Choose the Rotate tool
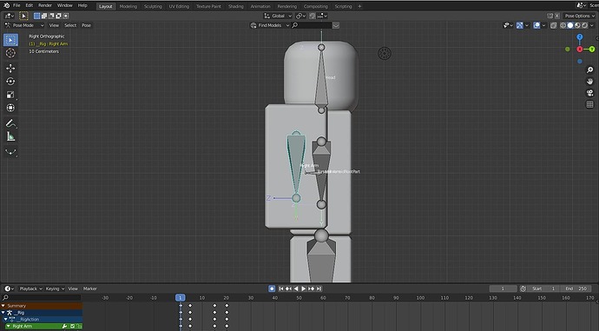599x331 pixels. (10, 82)
